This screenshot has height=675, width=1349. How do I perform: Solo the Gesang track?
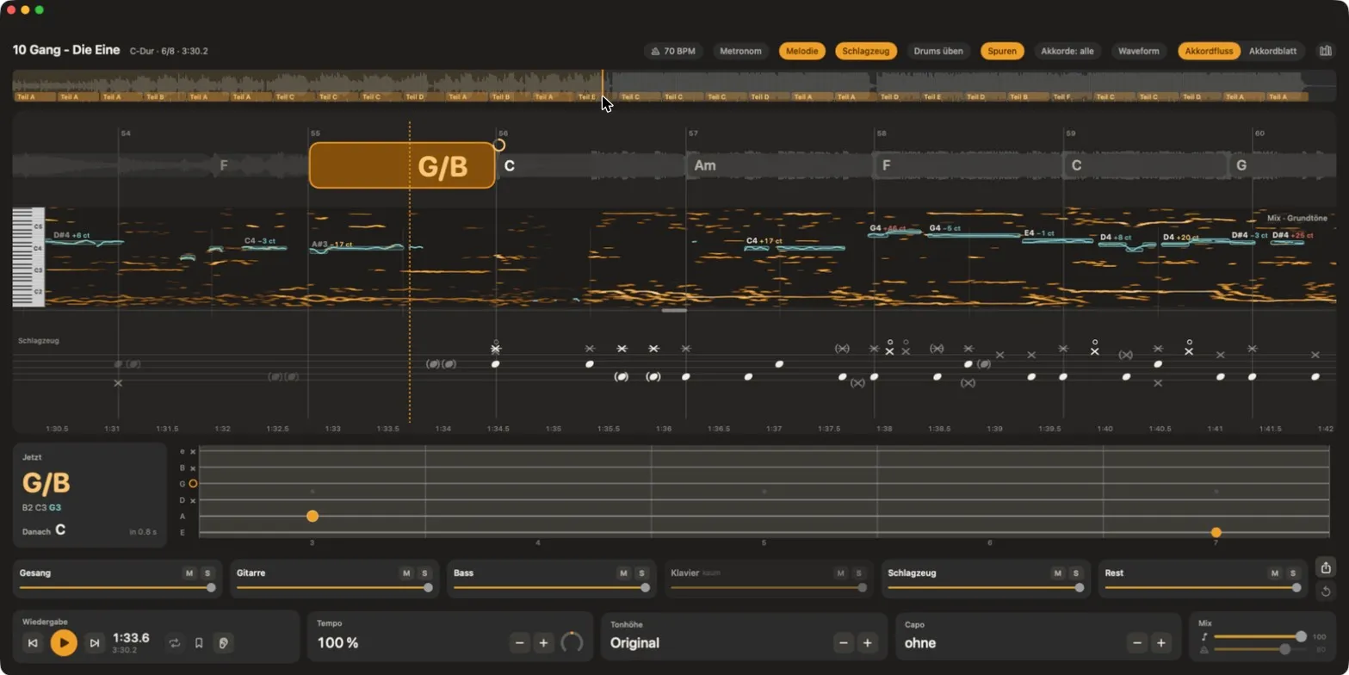tap(207, 573)
